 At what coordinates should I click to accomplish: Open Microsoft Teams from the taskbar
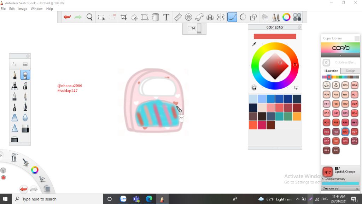coord(136,199)
